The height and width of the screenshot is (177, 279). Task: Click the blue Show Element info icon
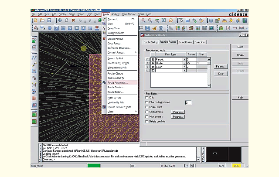211,20
